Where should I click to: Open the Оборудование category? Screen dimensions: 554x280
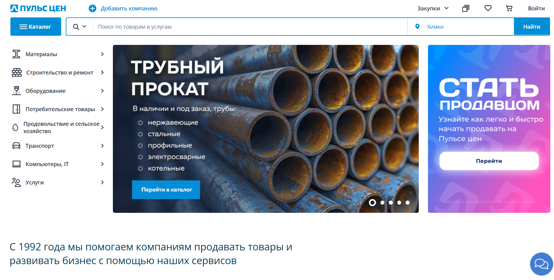pyautogui.click(x=46, y=91)
